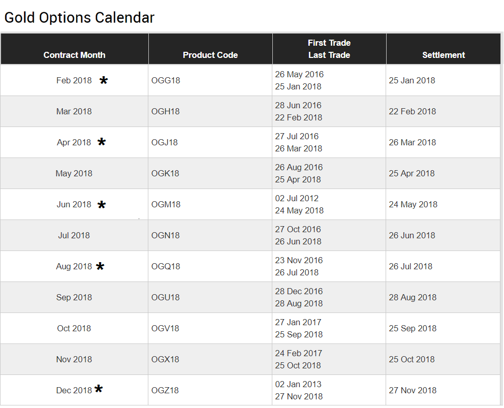The image size is (504, 408).
Task: Select product code OGH18
Action: click(166, 111)
